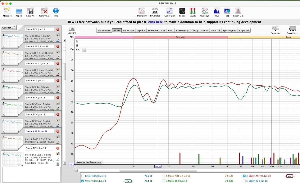
Task: Open the SPL axis dropdown
Action: 80,50
